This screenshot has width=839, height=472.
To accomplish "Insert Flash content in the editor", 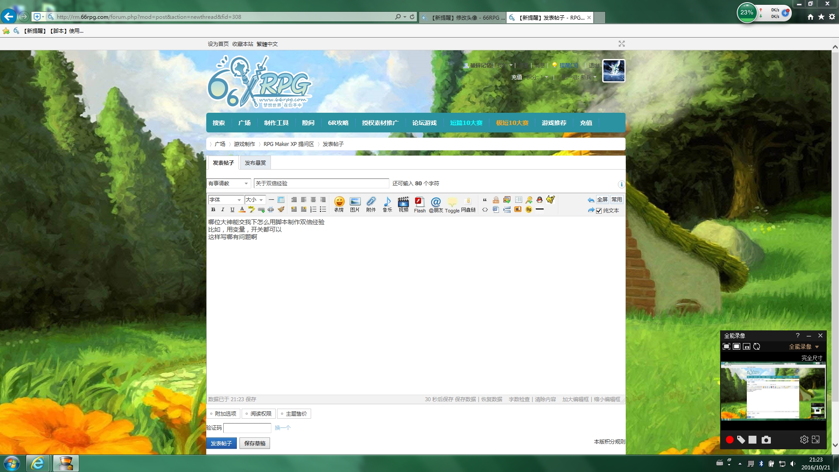I will [419, 204].
